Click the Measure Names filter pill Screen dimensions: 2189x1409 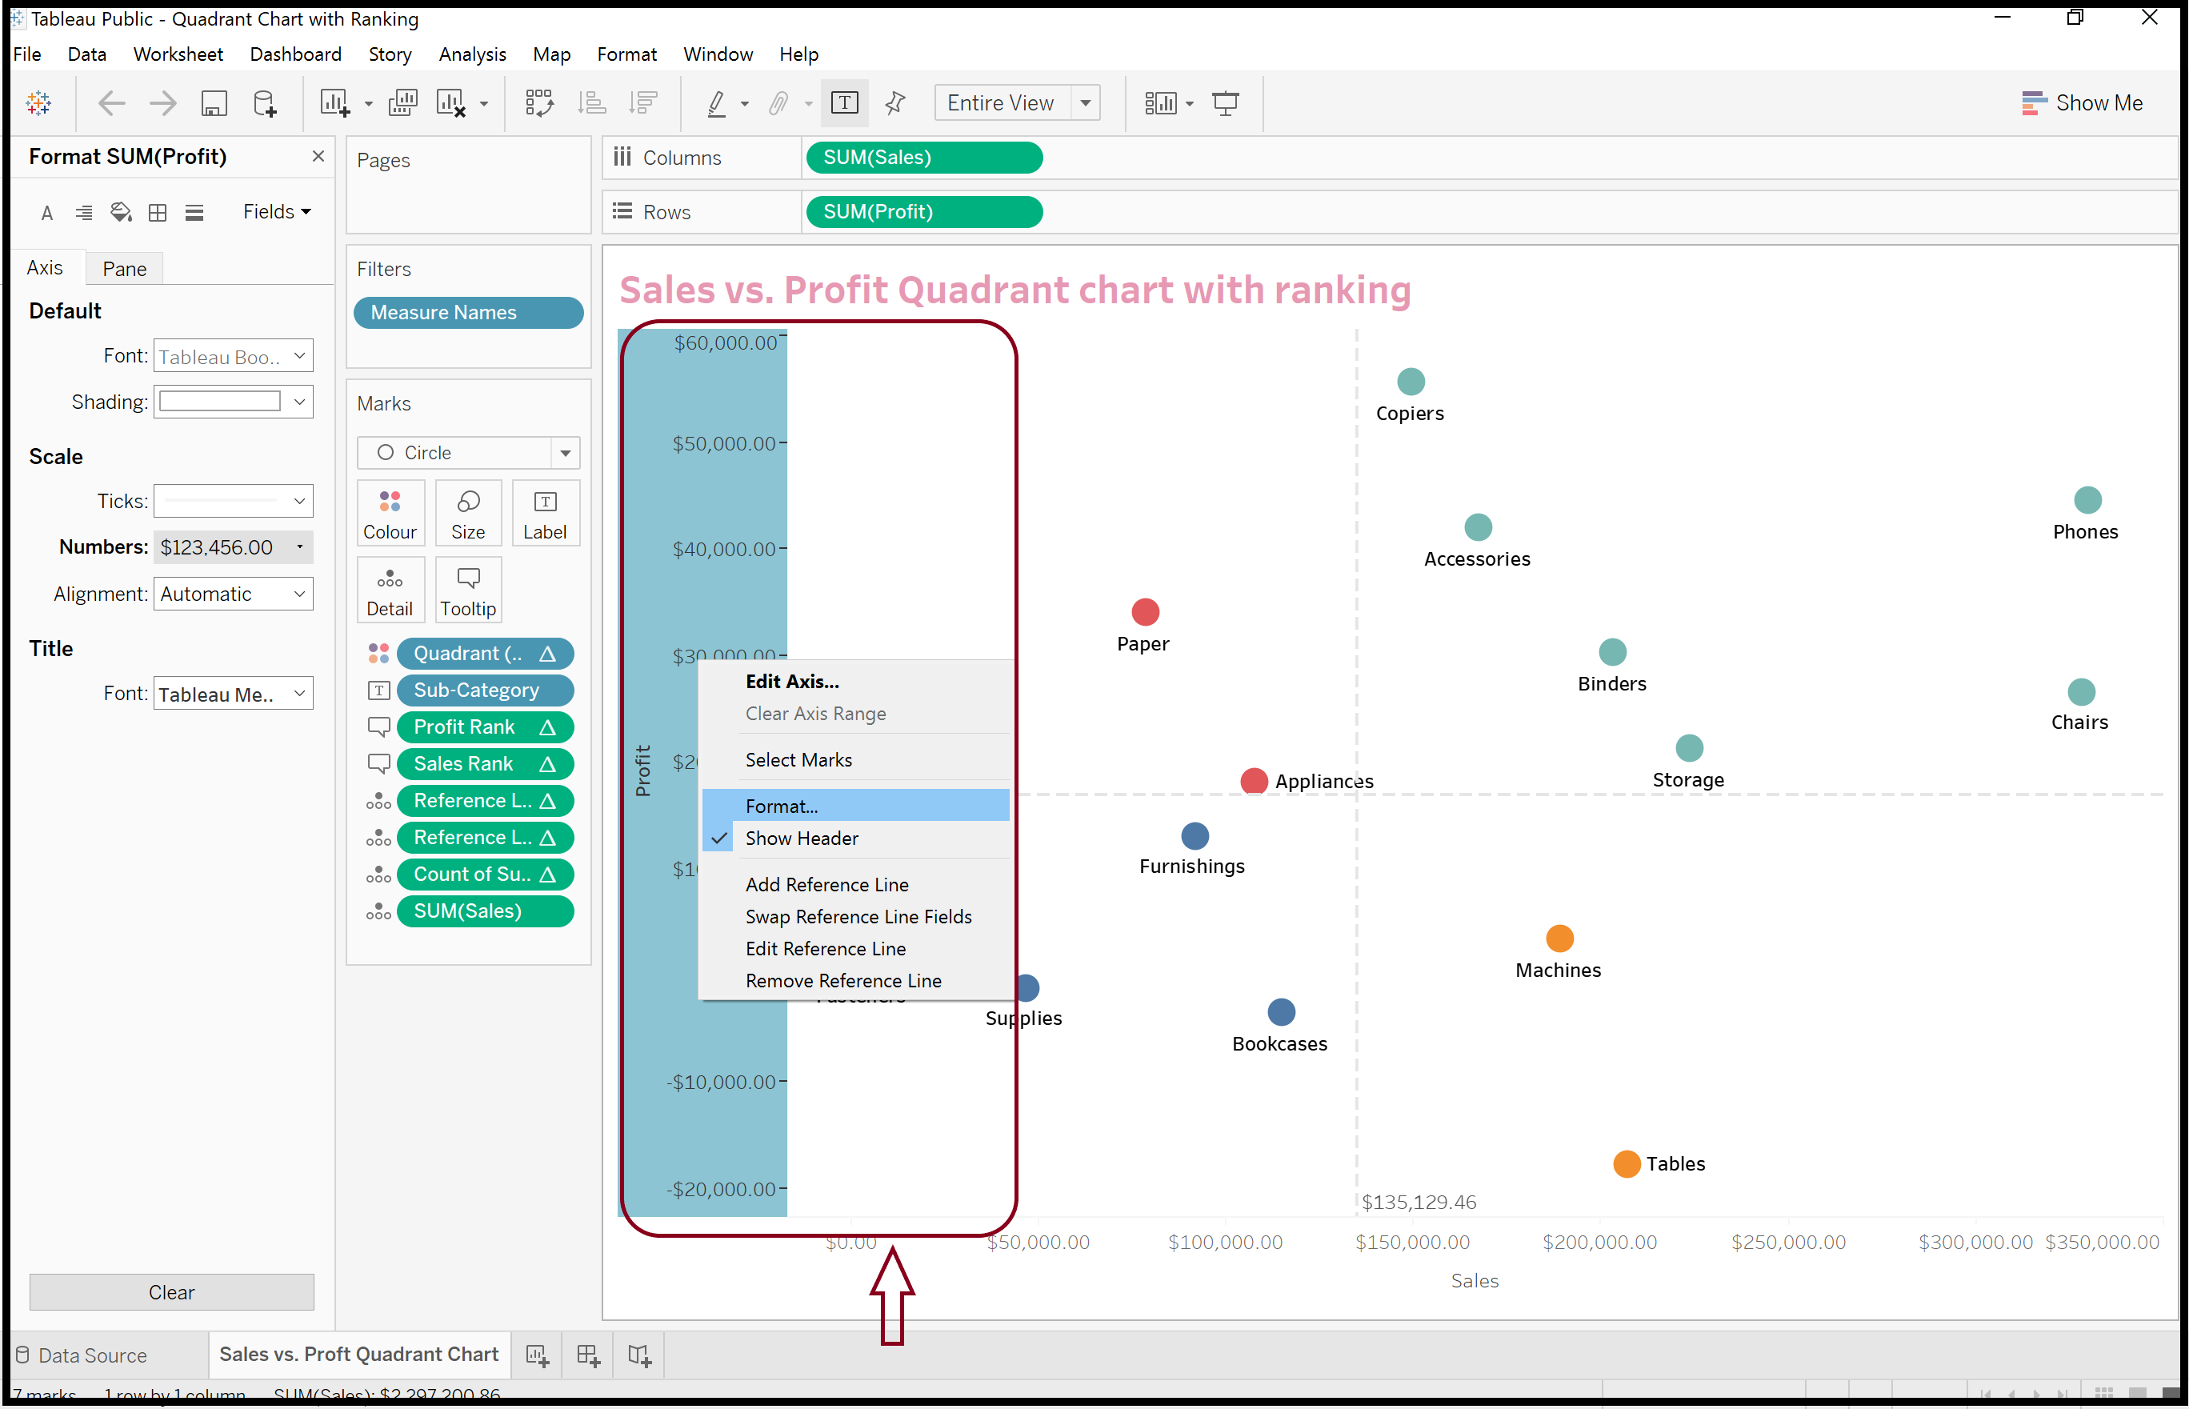pyautogui.click(x=468, y=313)
